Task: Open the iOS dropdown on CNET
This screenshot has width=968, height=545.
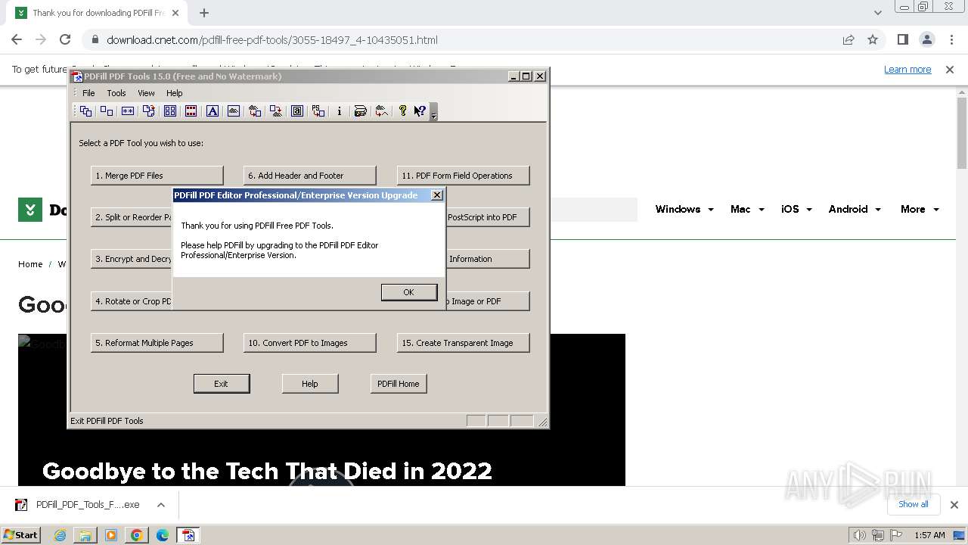Action: pos(796,209)
